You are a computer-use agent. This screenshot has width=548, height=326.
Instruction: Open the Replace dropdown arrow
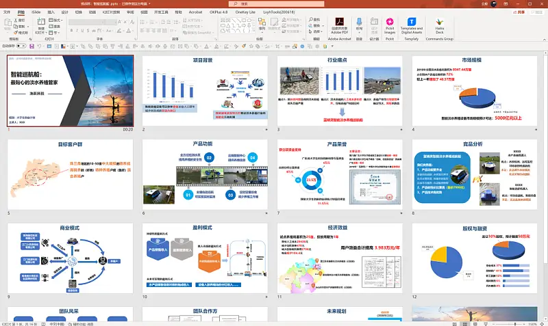coord(323,25)
